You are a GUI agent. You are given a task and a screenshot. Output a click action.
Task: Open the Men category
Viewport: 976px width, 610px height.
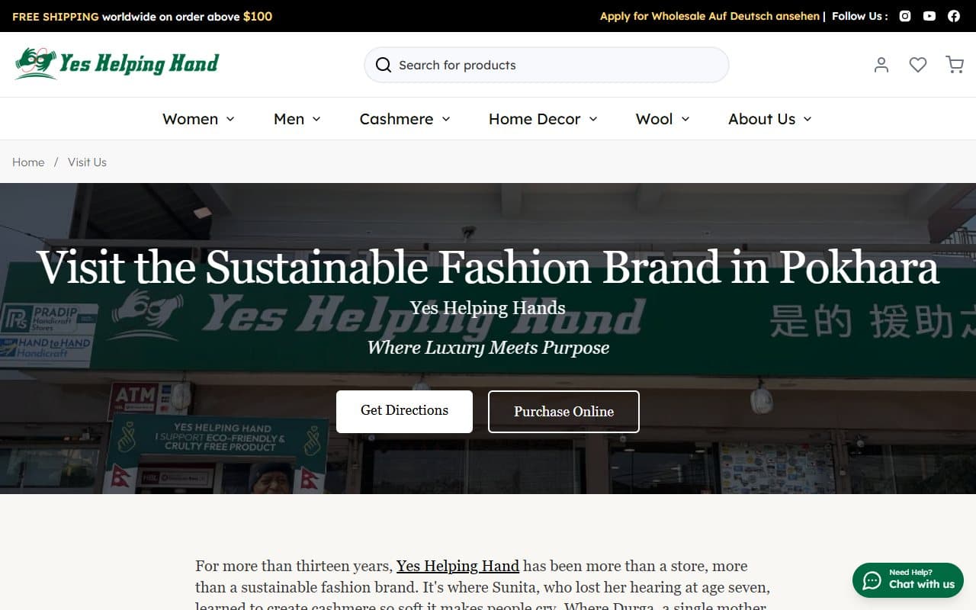289,119
